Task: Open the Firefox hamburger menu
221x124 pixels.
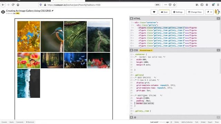Action: (218, 5)
